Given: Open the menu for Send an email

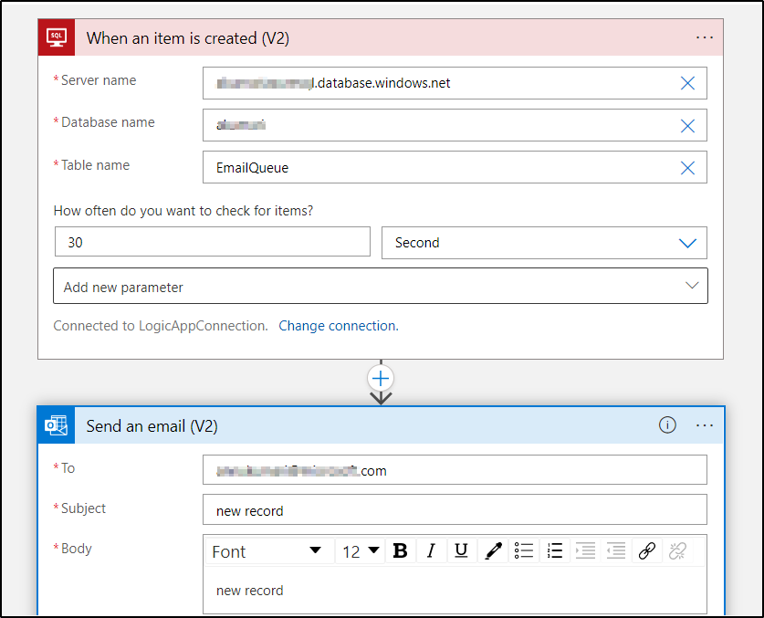Looking at the screenshot, I should pyautogui.click(x=704, y=425).
